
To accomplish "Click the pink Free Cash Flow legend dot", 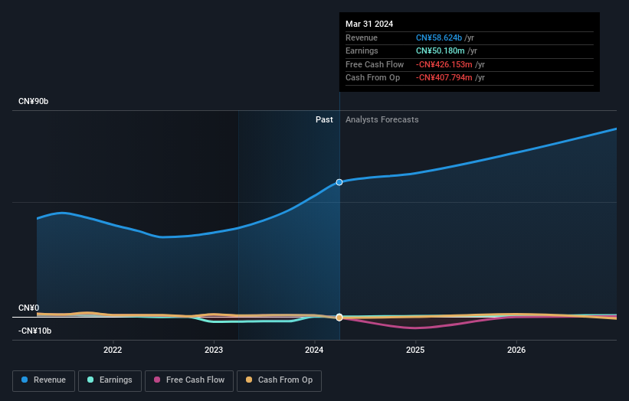I will 157,380.
